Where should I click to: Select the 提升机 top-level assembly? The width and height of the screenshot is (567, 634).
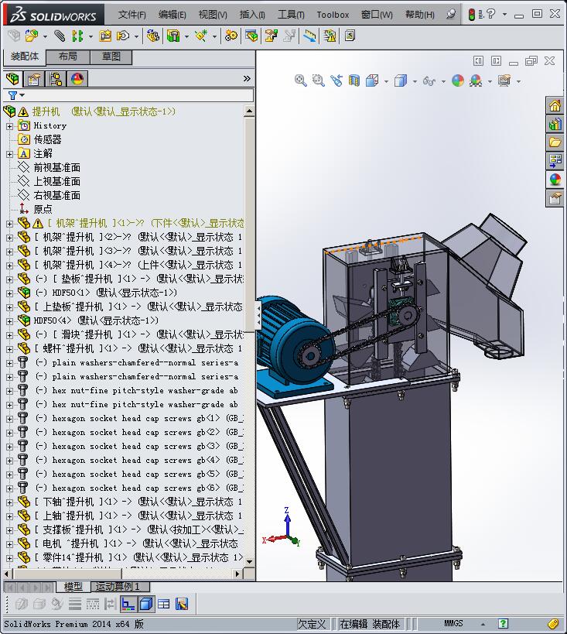pyautogui.click(x=46, y=112)
